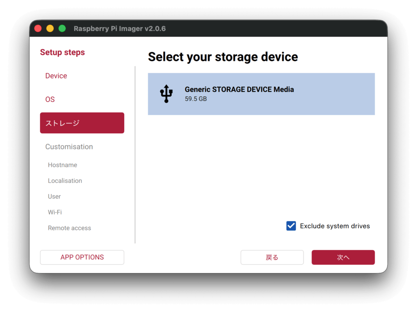Open the Localisation sub-step
This screenshot has height=312, width=417.
(x=65, y=181)
